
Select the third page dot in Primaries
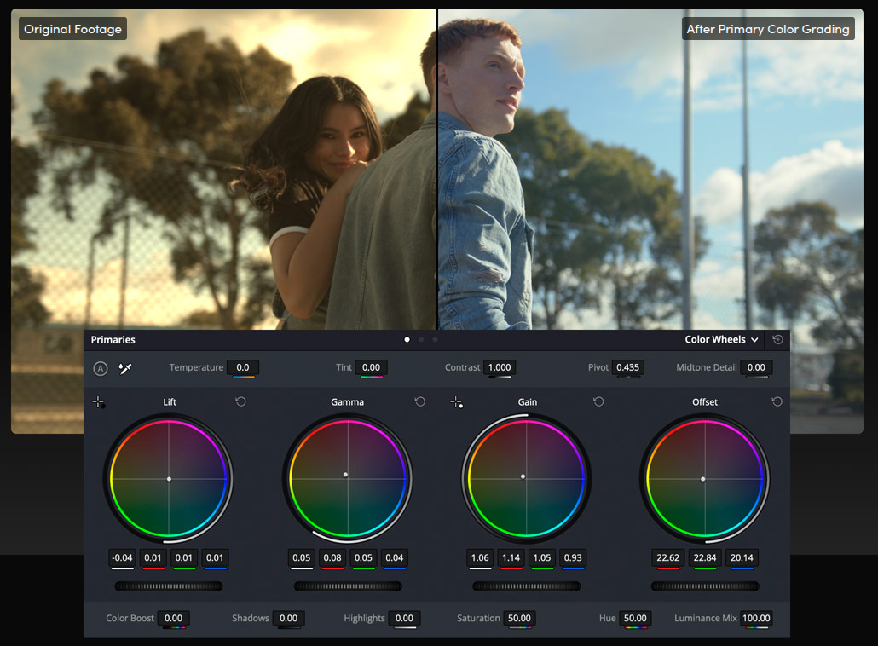434,339
